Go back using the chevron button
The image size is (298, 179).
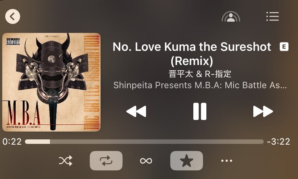click(13, 16)
